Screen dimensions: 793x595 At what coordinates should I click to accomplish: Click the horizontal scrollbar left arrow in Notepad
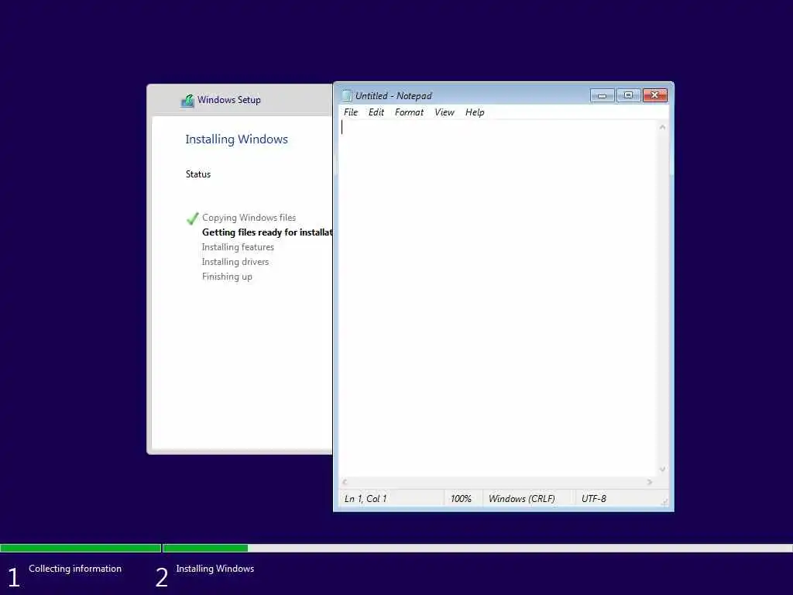345,482
